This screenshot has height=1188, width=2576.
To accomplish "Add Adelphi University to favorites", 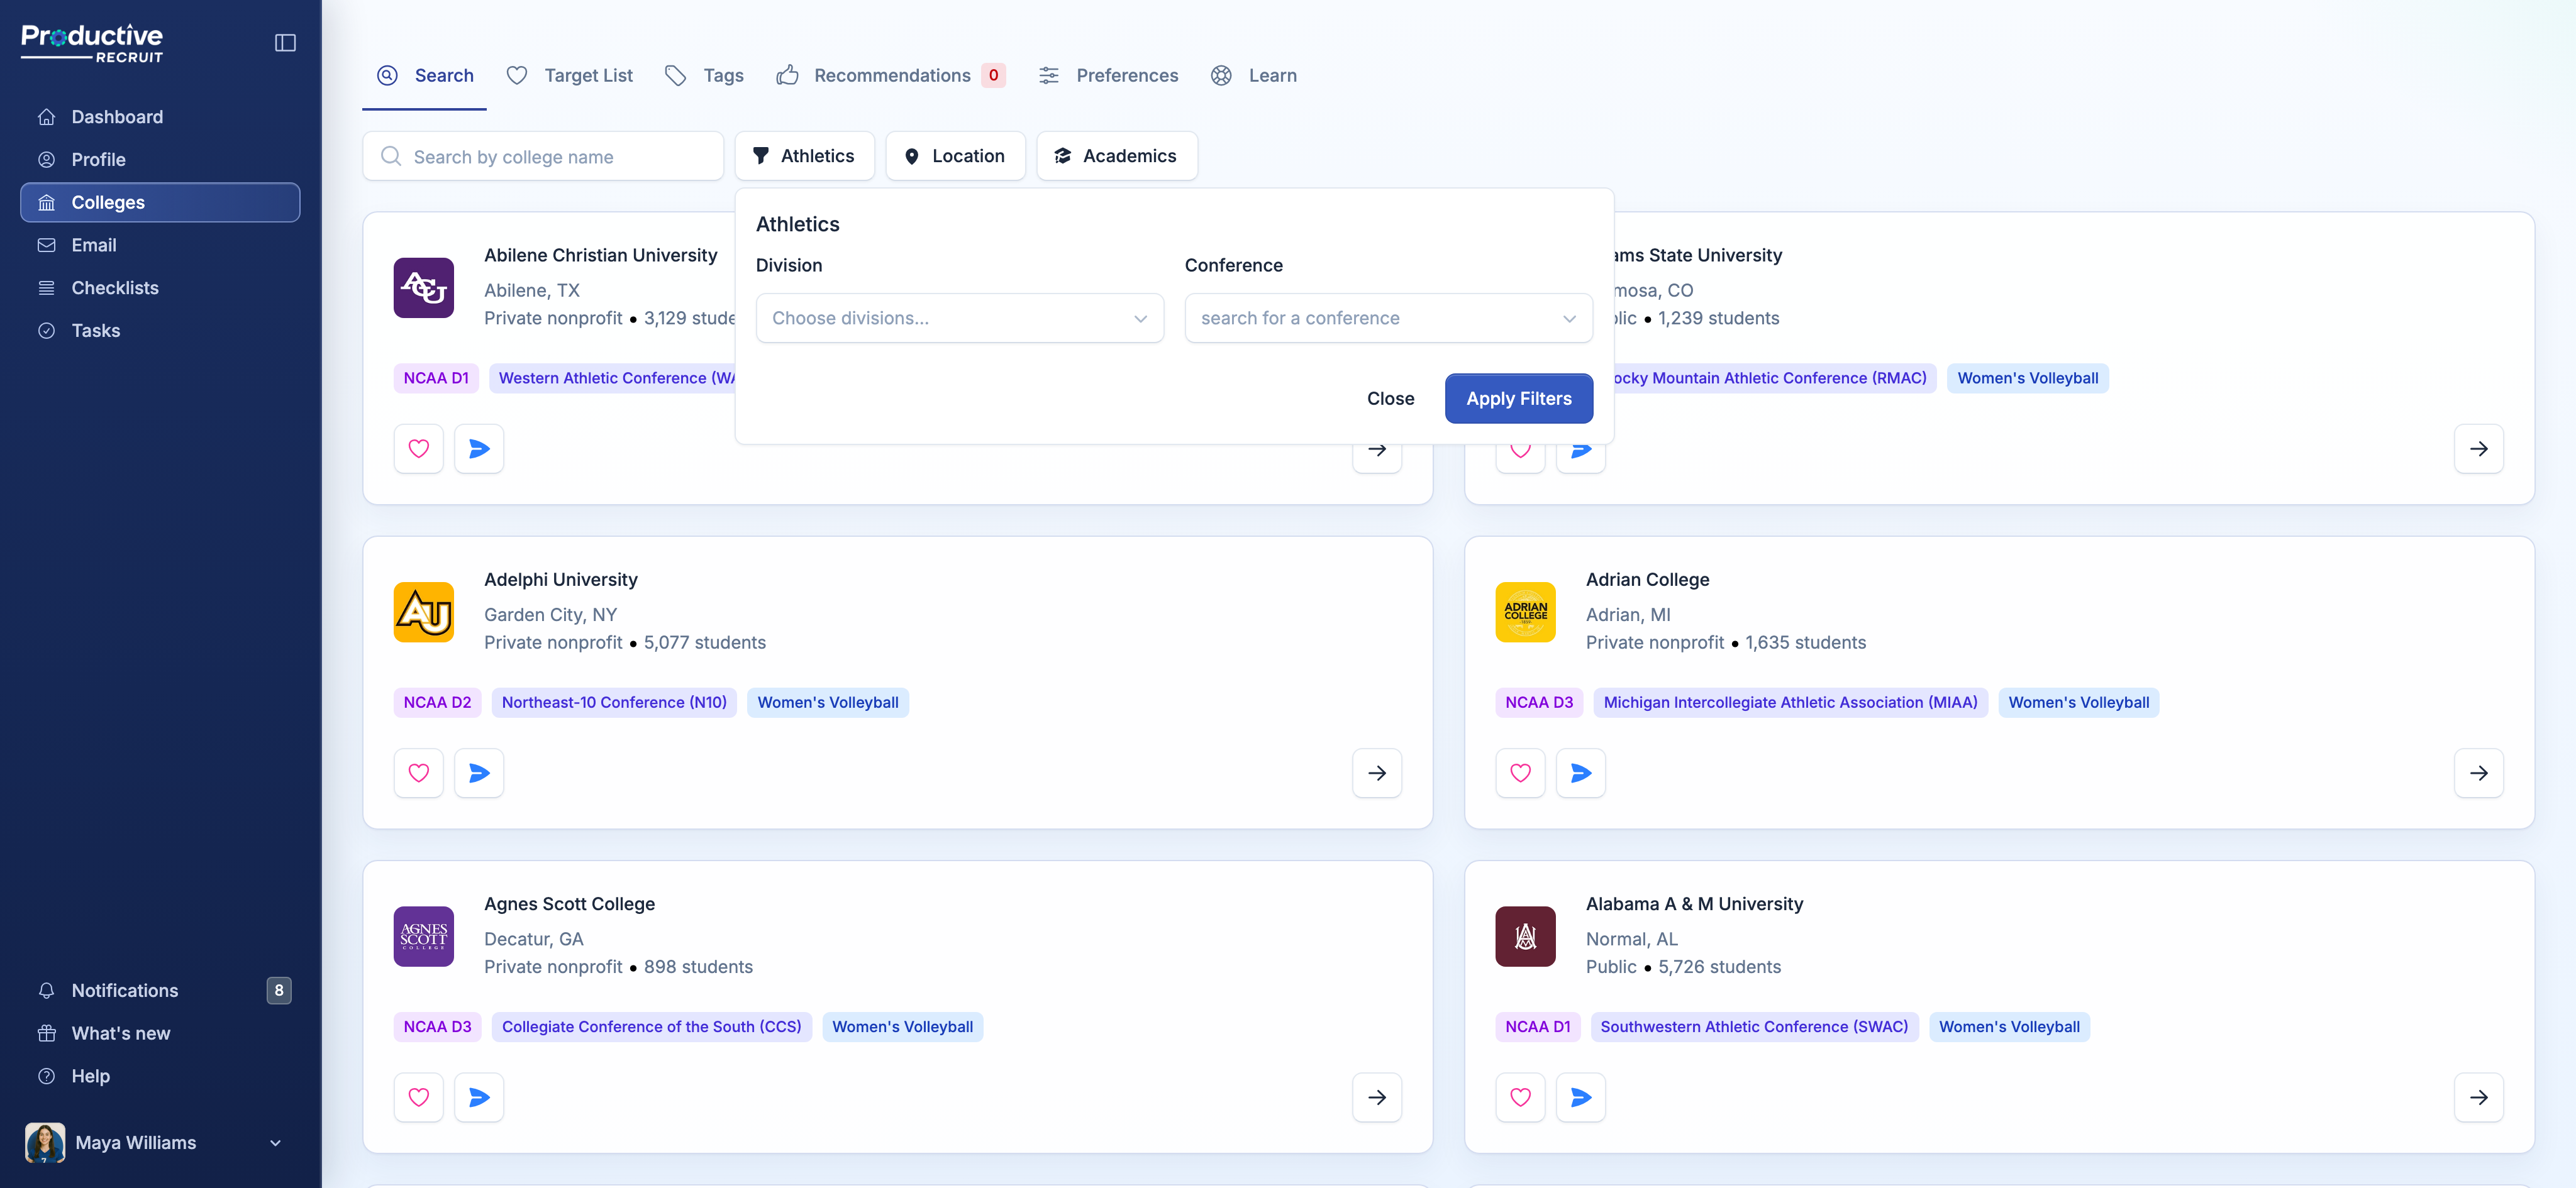I will tap(419, 773).
